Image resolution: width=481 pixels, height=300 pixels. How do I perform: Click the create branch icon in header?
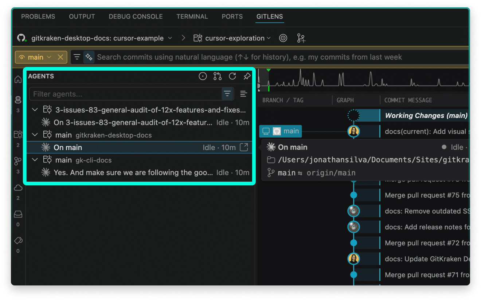coord(301,38)
